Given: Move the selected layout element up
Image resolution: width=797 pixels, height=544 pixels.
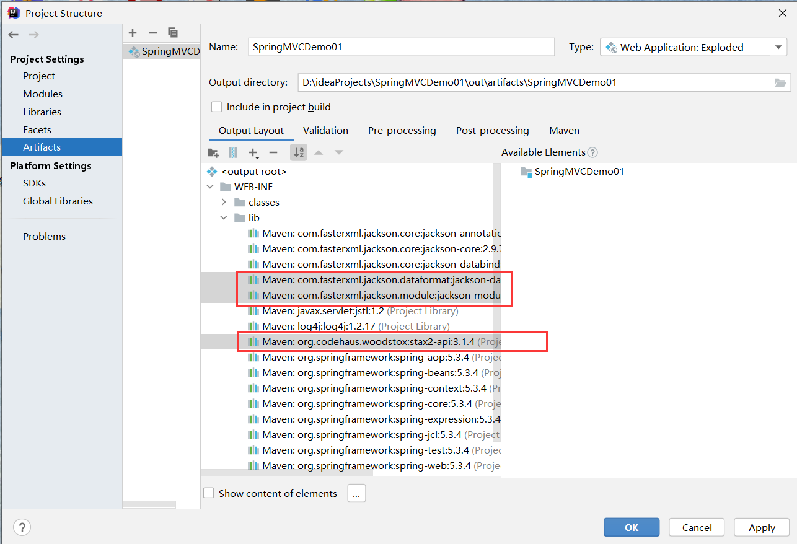Looking at the screenshot, I should click(x=319, y=152).
